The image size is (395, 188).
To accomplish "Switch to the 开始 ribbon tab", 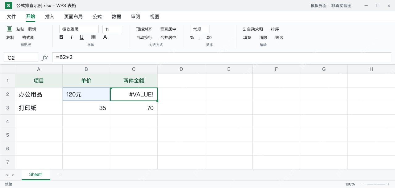I will (x=31, y=16).
